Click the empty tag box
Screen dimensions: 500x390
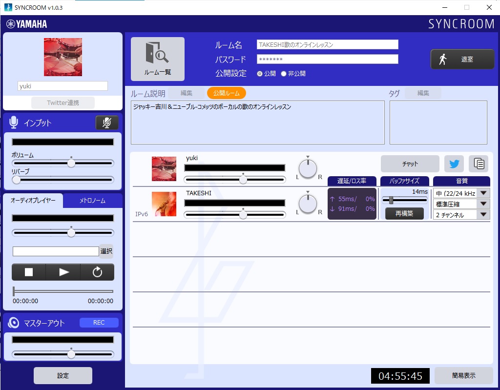(x=438, y=123)
